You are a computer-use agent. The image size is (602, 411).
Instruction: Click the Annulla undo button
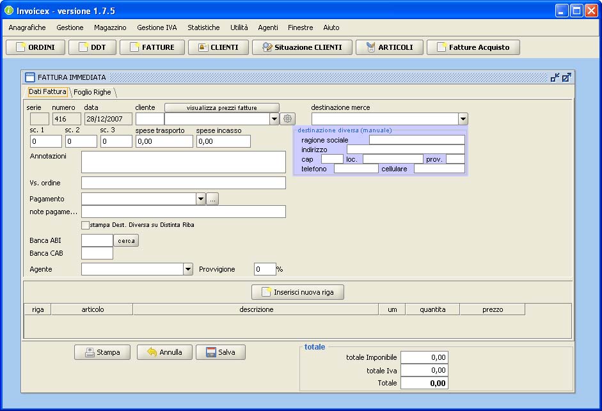164,352
